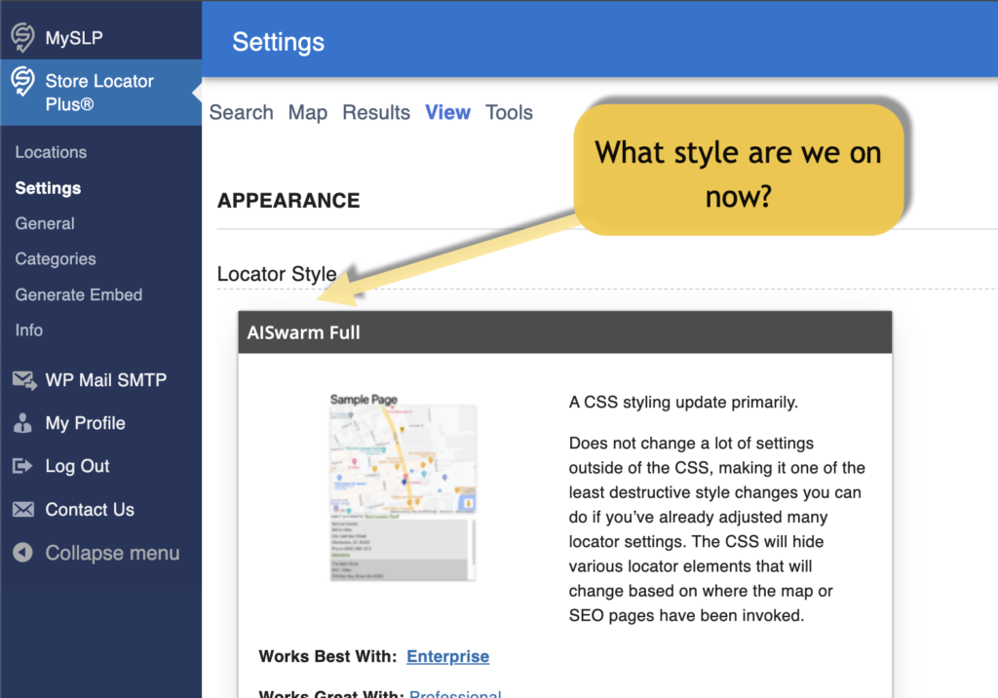
Task: Switch to the Map tab
Action: (308, 113)
